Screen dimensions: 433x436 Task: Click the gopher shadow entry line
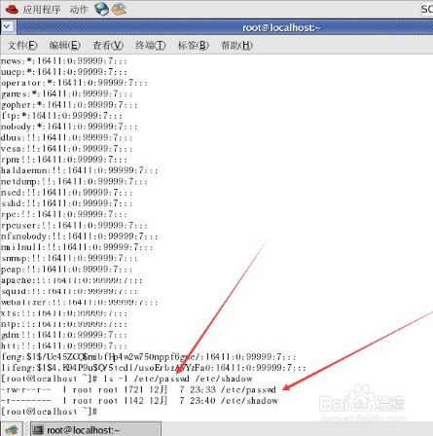pos(69,105)
